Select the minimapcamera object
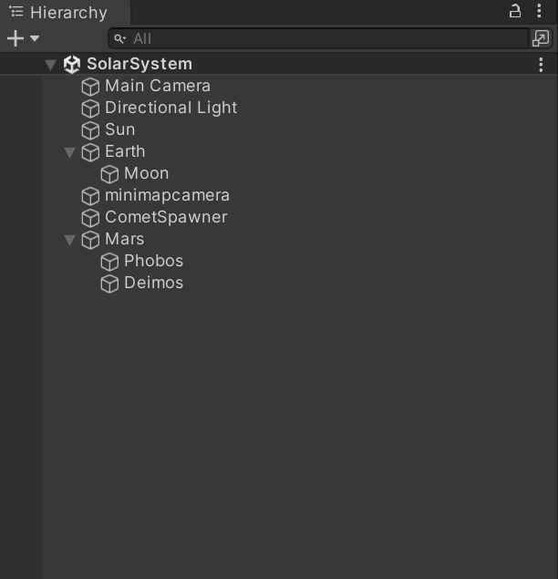Viewport: 558px width, 579px height. tap(167, 195)
